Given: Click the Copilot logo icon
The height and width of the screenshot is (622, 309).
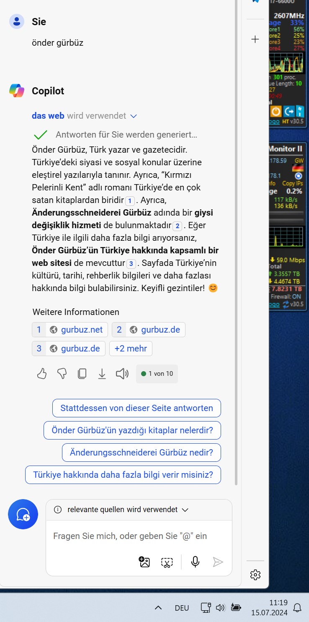Looking at the screenshot, I should click(17, 91).
